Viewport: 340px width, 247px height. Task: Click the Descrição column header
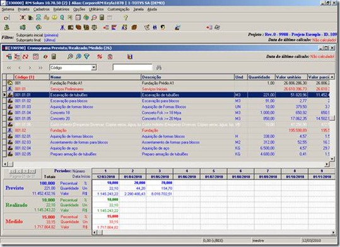187,77
